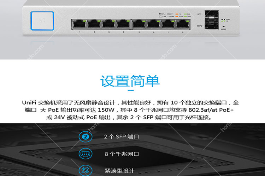Click the 紧凑型设计 label
The image size is (265, 176).
(x=119, y=171)
